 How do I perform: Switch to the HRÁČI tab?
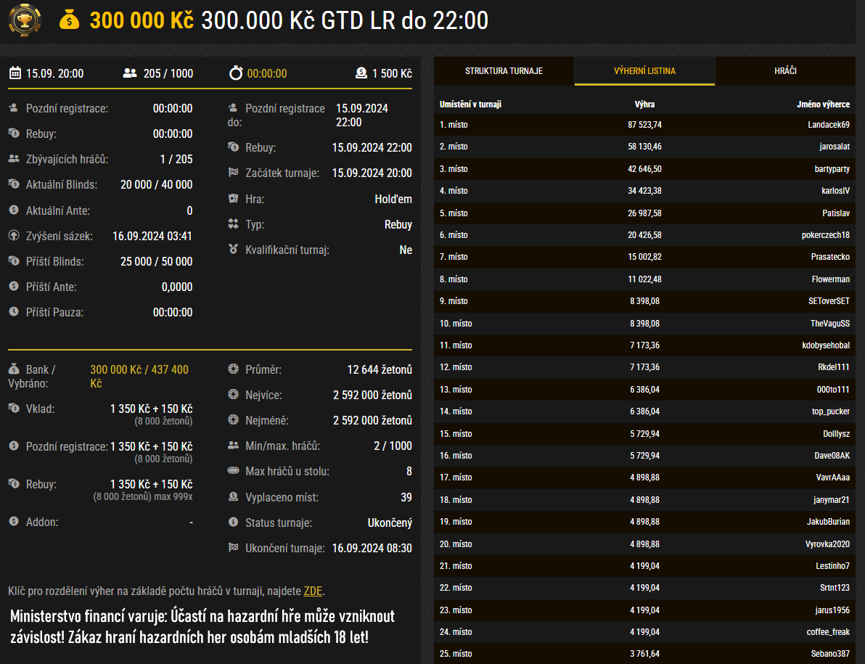click(x=787, y=70)
